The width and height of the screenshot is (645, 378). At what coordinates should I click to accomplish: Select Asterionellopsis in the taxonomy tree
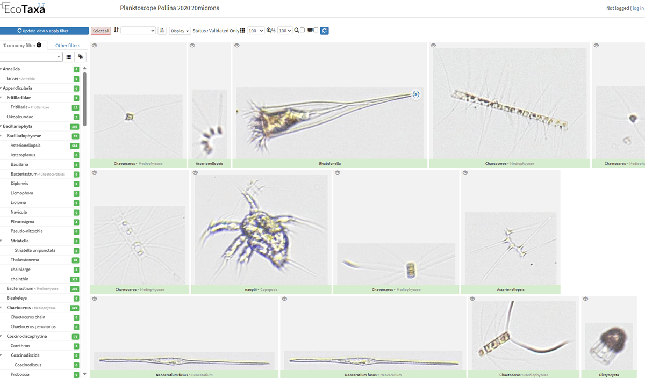pyautogui.click(x=25, y=145)
